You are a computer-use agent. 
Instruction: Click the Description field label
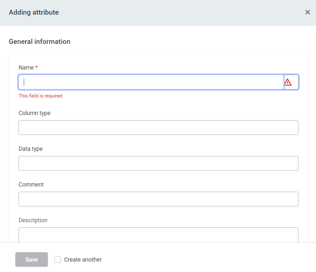(33, 220)
